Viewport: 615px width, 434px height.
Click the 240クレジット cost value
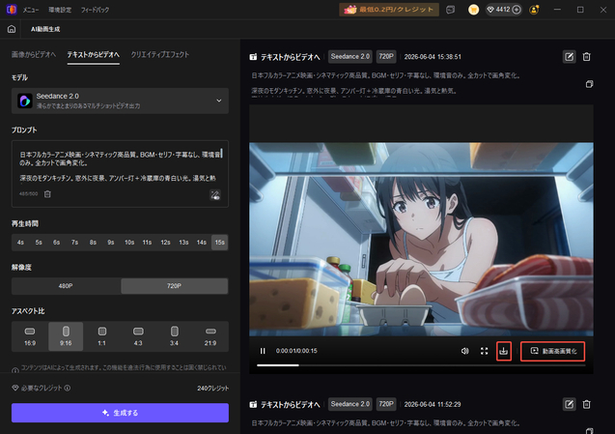click(213, 388)
